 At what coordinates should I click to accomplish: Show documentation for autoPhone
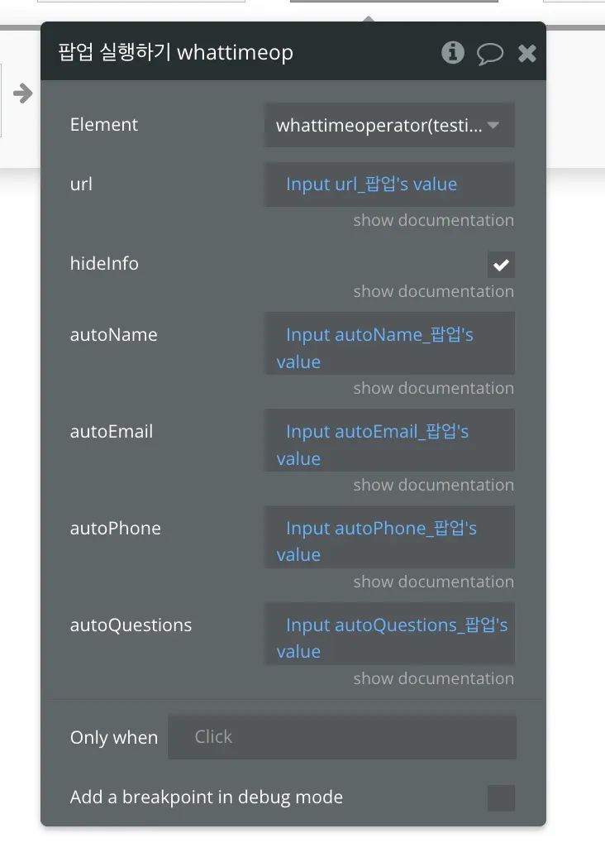(433, 582)
